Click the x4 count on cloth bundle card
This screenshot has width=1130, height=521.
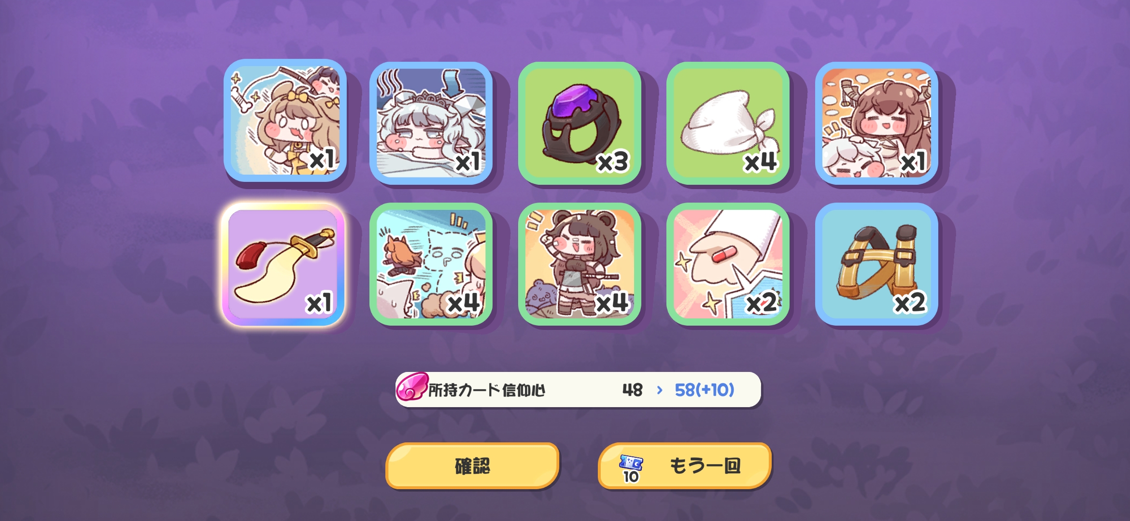pos(761,162)
